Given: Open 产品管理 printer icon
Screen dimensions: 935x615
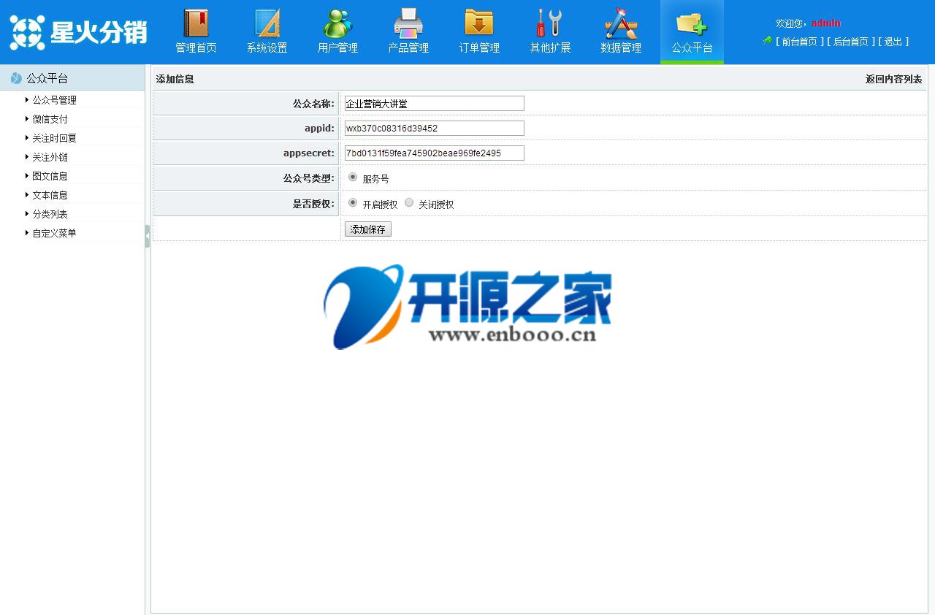Looking at the screenshot, I should coord(408,23).
